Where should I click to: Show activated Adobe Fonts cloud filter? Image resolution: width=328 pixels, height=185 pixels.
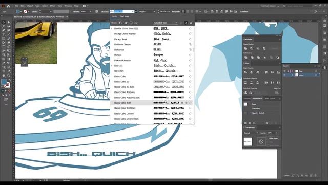point(136,23)
